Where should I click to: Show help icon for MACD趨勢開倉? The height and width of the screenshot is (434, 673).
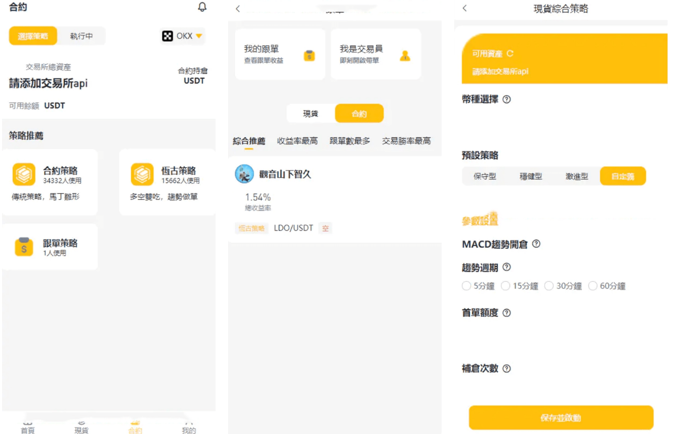click(536, 244)
